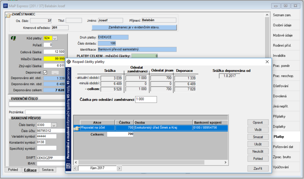Click the Příjmení field showing Balabán
The image size is (304, 179).
click(159, 20)
